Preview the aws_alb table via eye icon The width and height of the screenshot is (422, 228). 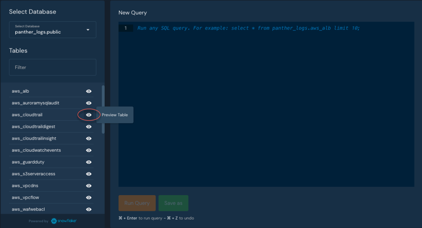tap(89, 91)
